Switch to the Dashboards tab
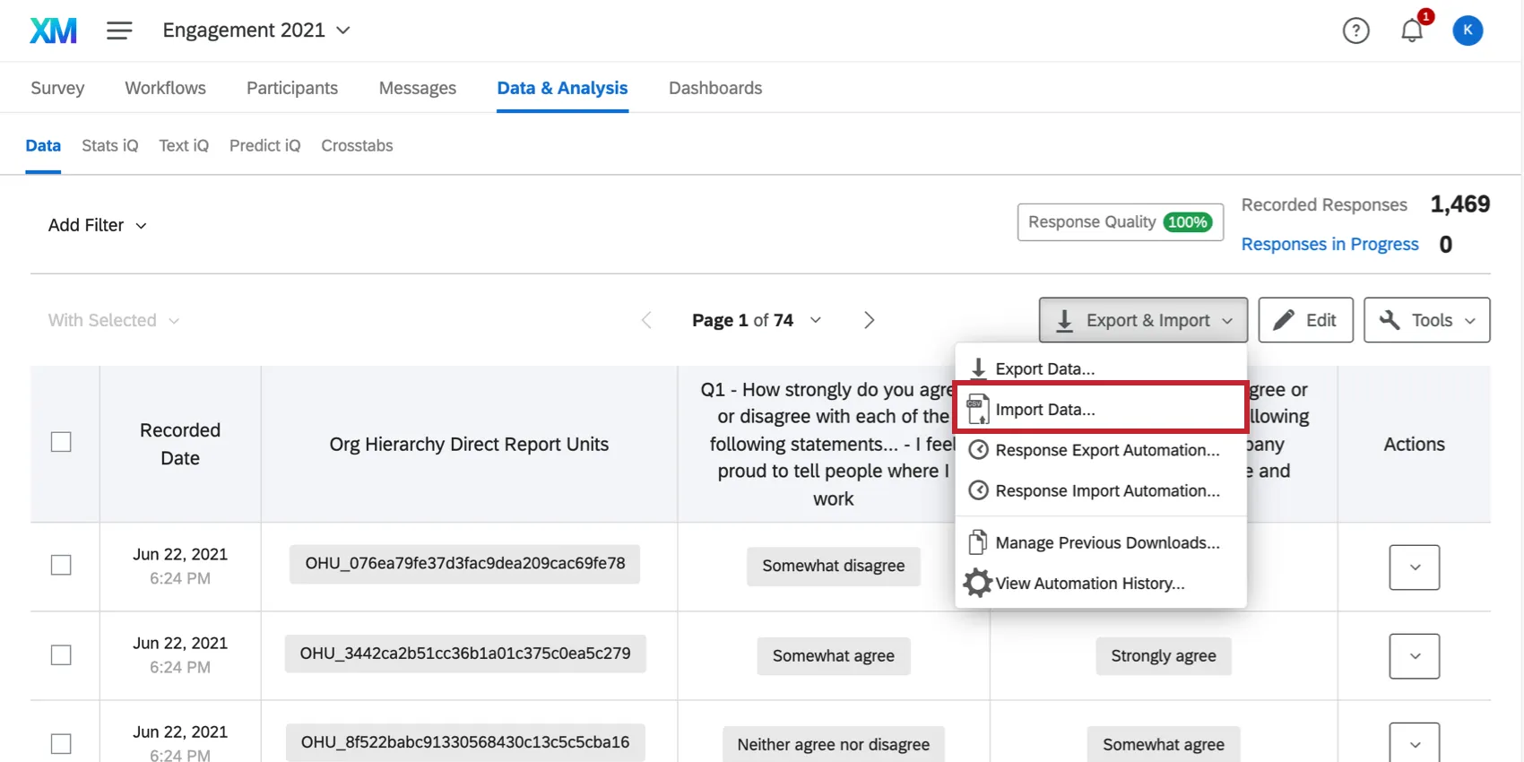The image size is (1524, 762). pyautogui.click(x=714, y=88)
